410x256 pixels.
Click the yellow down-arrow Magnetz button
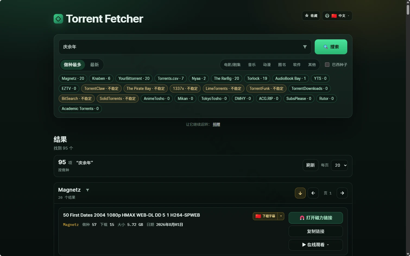click(300, 193)
